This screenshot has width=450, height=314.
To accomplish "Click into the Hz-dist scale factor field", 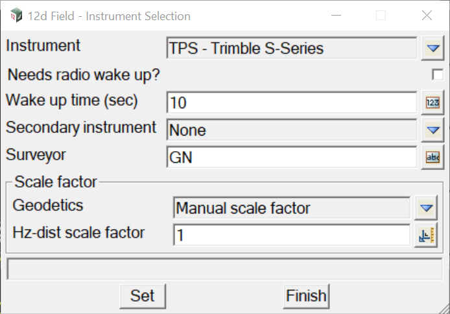I will pyautogui.click(x=292, y=235).
